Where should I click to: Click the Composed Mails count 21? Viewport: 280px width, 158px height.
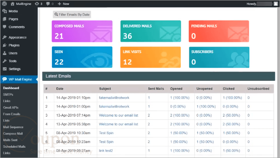click(x=59, y=36)
